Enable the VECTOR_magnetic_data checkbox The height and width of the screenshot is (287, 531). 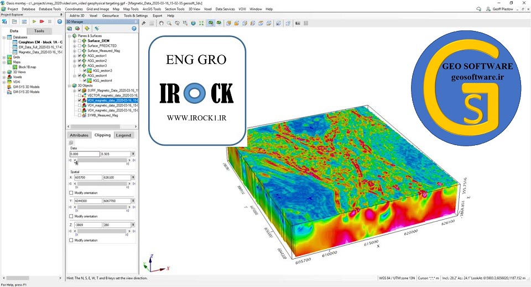point(80,95)
